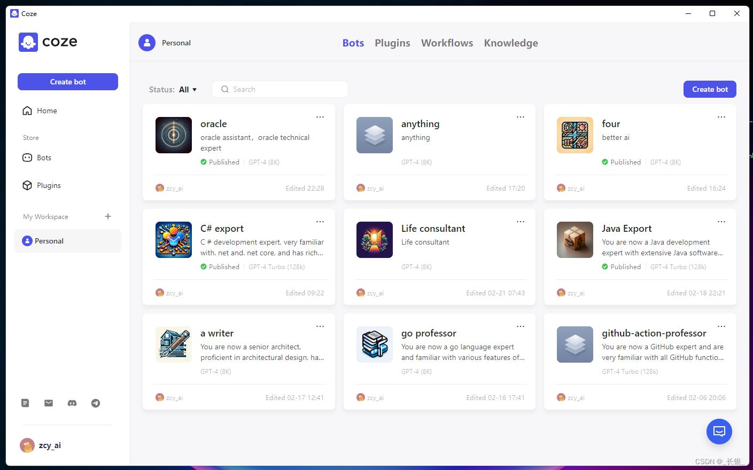Open more options for github-action-professor bot
The width and height of the screenshot is (753, 470).
pos(721,326)
